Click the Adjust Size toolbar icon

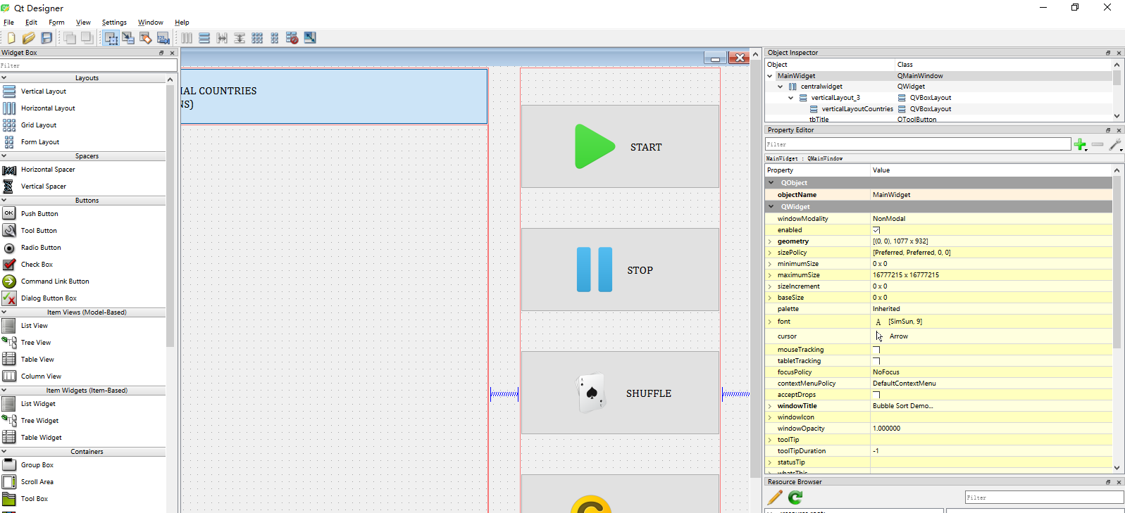coord(310,38)
